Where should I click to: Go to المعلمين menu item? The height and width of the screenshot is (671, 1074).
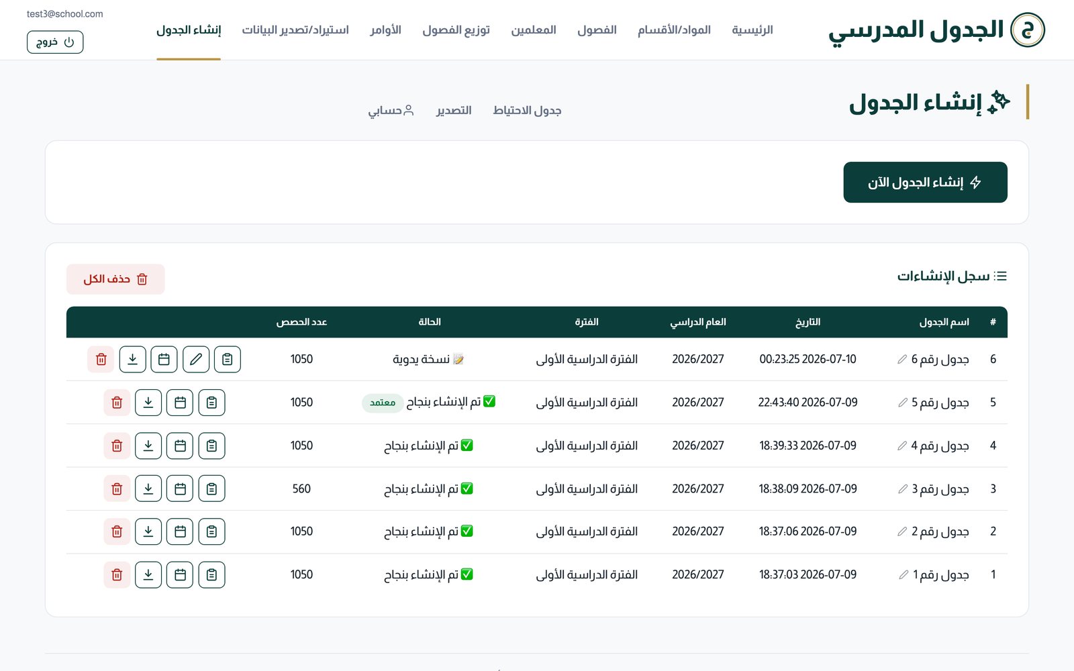(534, 30)
